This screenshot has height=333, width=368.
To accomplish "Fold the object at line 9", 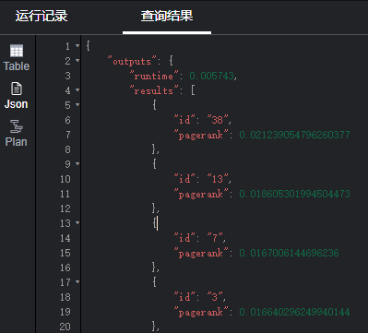I will pos(77,164).
